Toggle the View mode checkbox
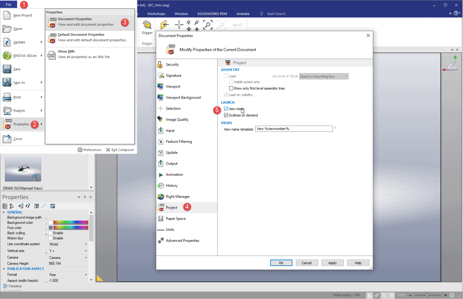The height and width of the screenshot is (299, 463). pyautogui.click(x=226, y=109)
